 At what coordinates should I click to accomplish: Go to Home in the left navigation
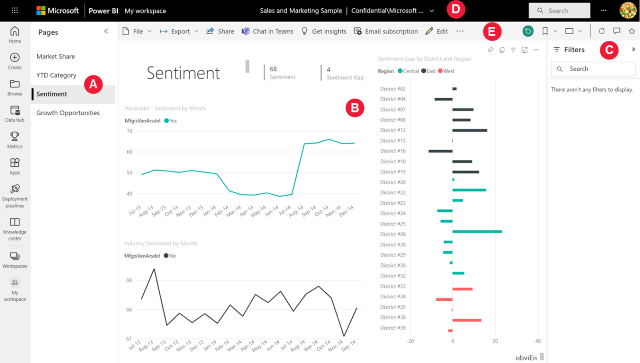click(x=15, y=35)
